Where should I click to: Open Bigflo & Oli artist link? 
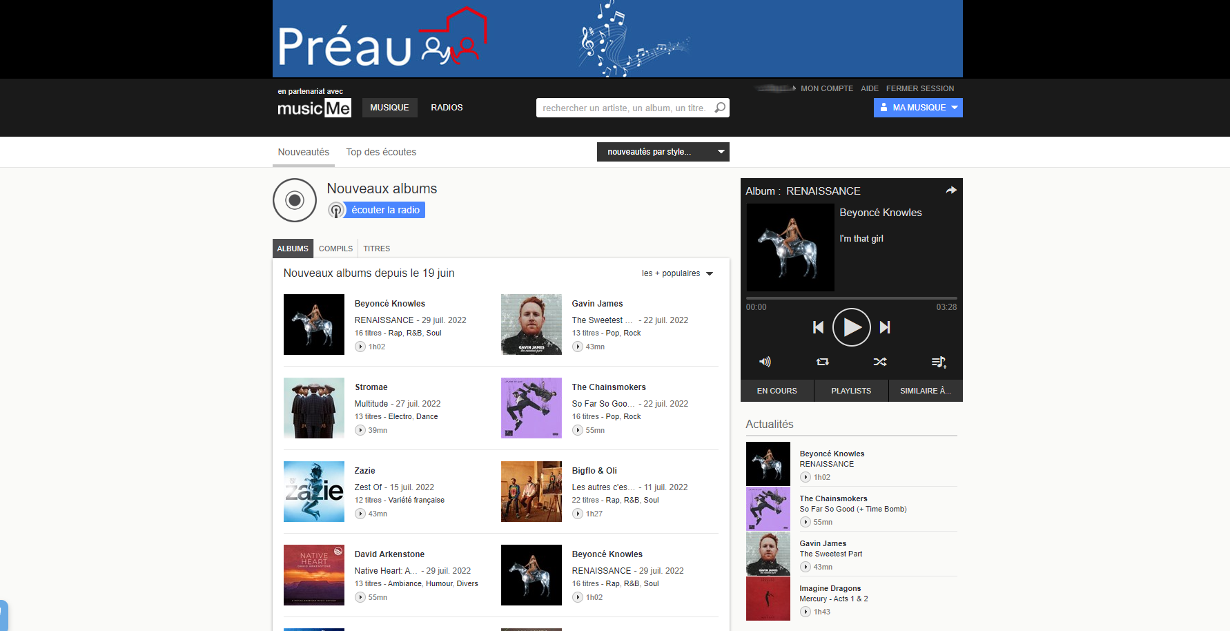pos(594,471)
